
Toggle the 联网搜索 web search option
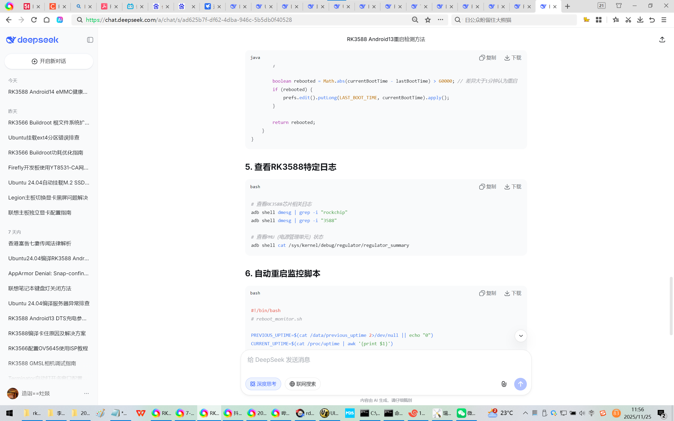click(x=303, y=384)
